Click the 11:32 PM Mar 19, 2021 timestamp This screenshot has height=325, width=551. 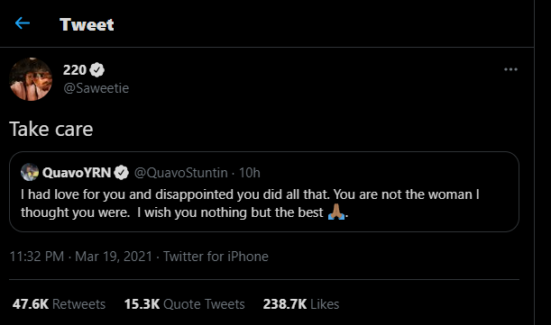tap(81, 257)
